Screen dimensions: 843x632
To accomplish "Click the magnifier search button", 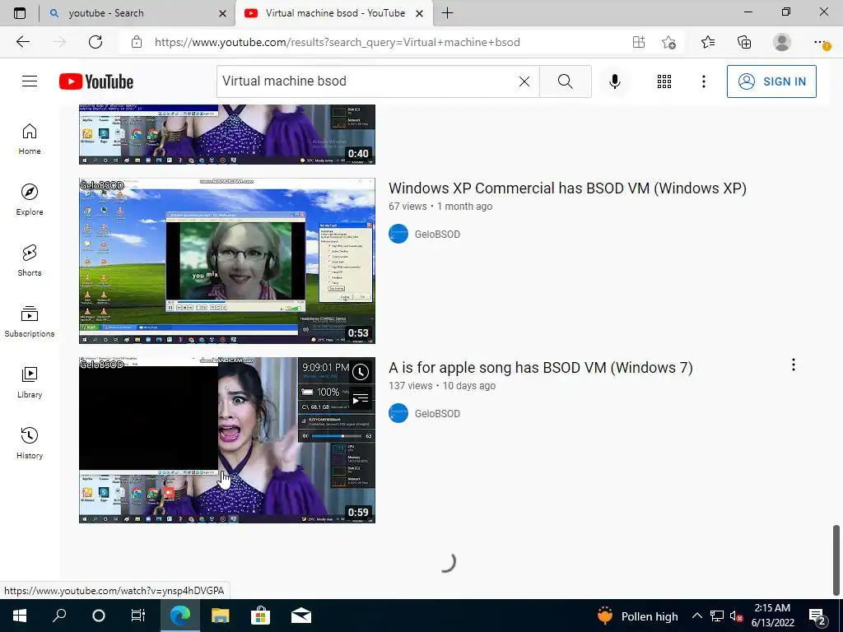I will coord(565,81).
